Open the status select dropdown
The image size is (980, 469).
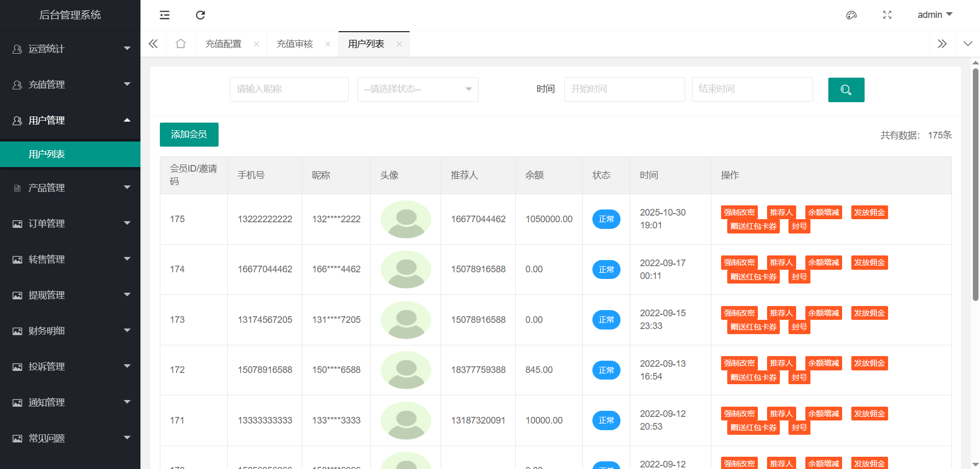coord(417,89)
